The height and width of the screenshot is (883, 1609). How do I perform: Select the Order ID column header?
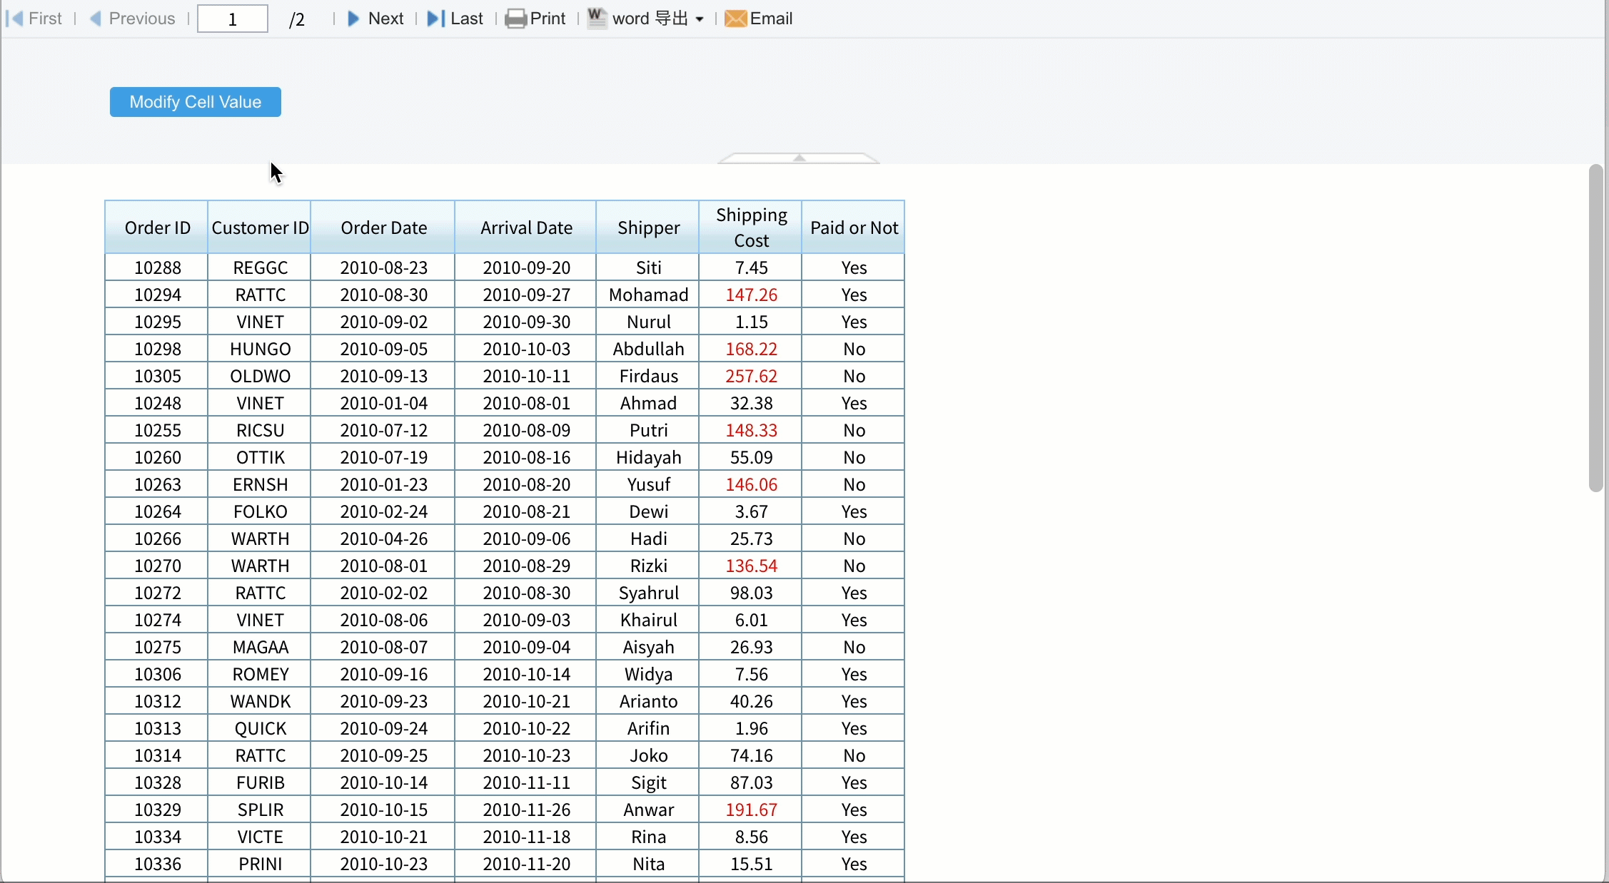(x=156, y=227)
